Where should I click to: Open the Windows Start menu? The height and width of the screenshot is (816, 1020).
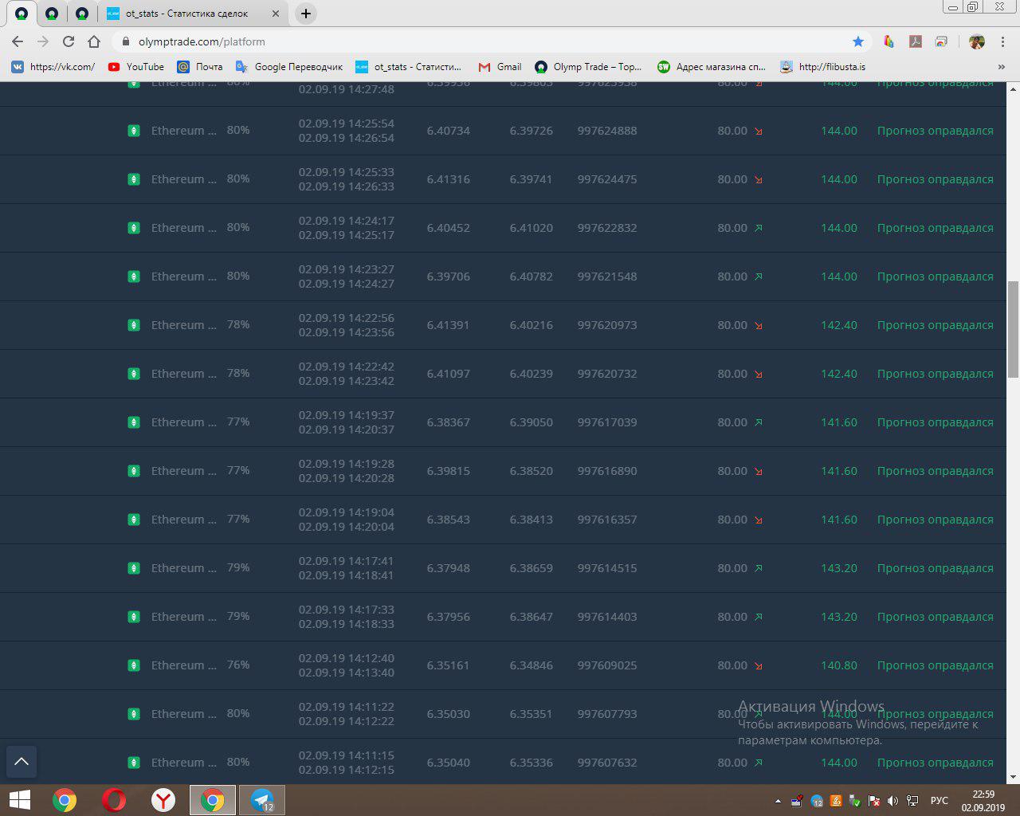(20, 800)
